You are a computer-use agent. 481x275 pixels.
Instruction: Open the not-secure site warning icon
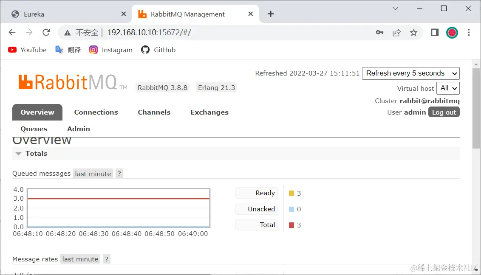[x=67, y=33]
